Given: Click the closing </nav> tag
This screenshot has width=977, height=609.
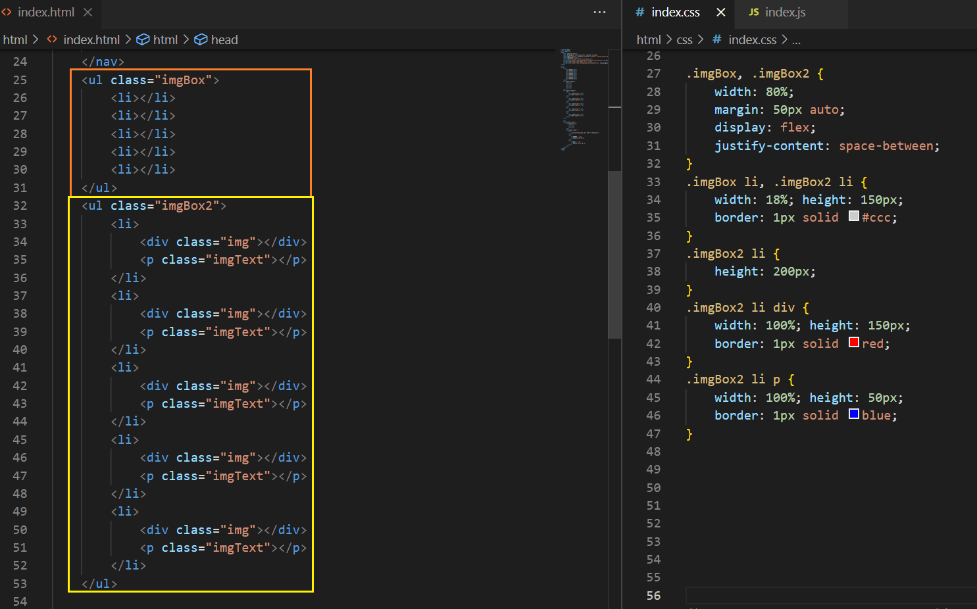Looking at the screenshot, I should pos(103,62).
